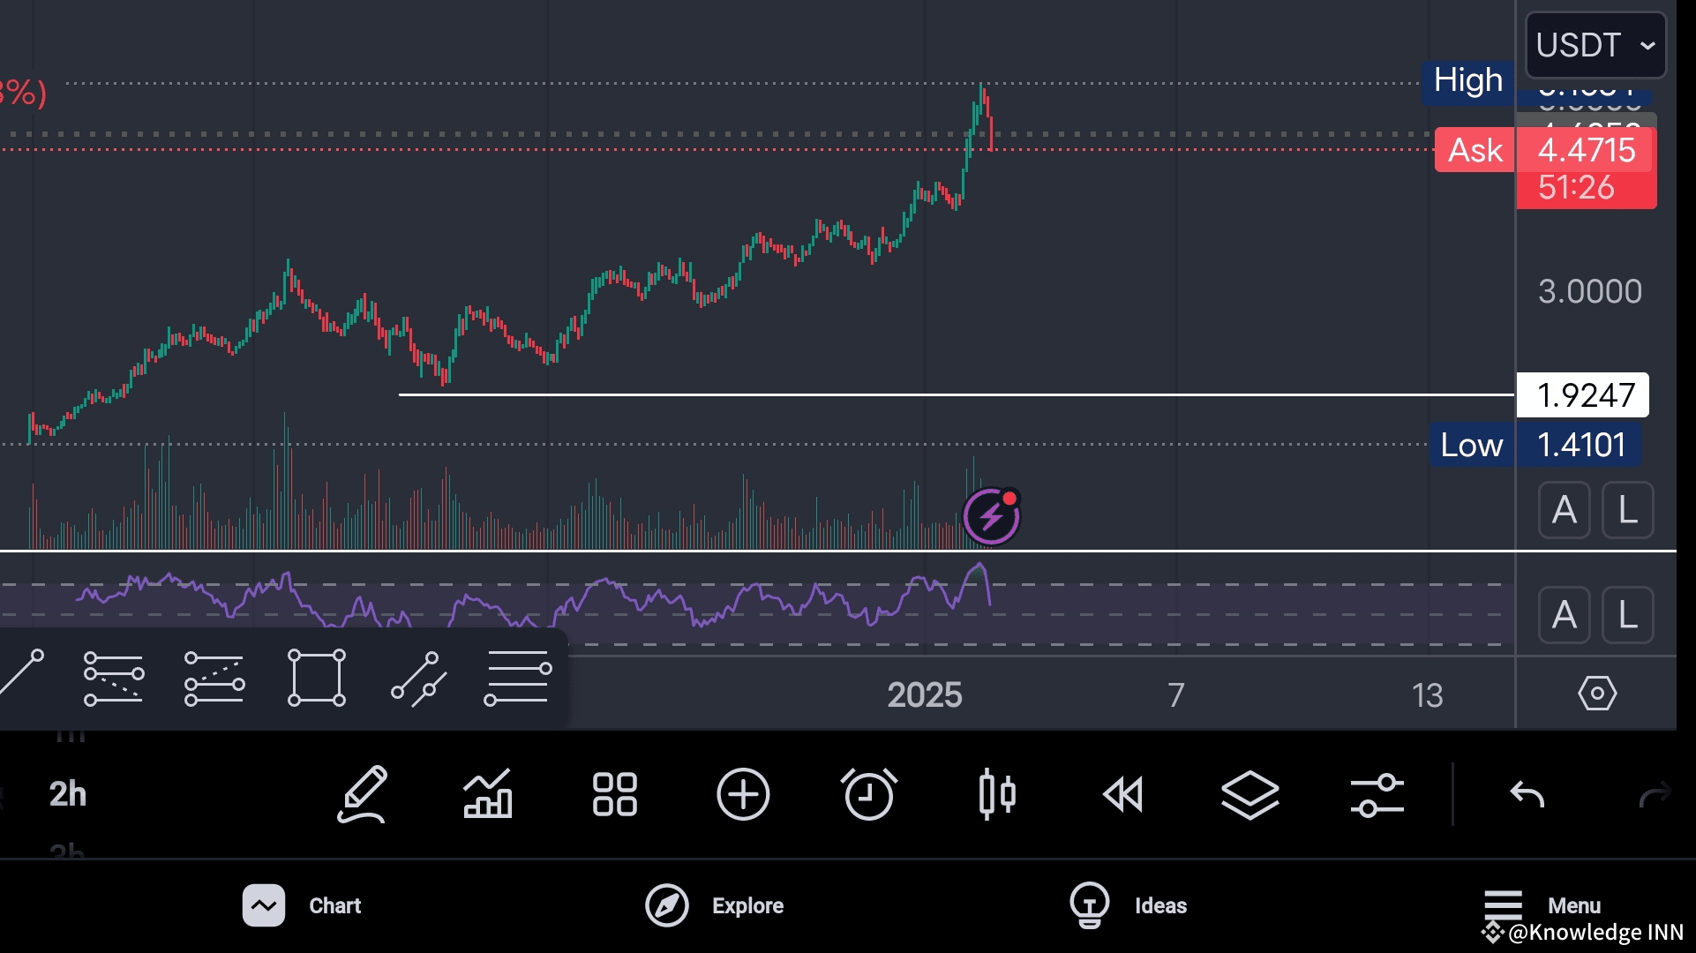Undo the last action

coord(1527,794)
